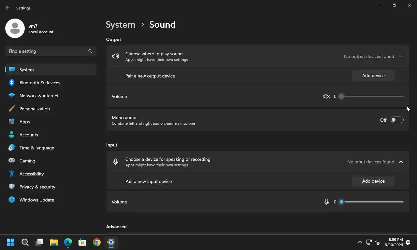
Task: Go to Accessibility settings page
Action: [x=32, y=174]
